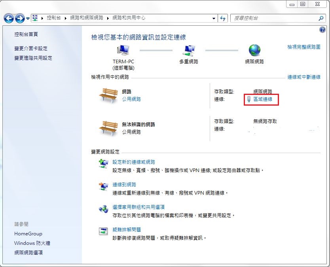Image resolution: width=330 pixels, height=267 pixels.
Task: Click the forward navigation arrow button
Action: click(20, 18)
